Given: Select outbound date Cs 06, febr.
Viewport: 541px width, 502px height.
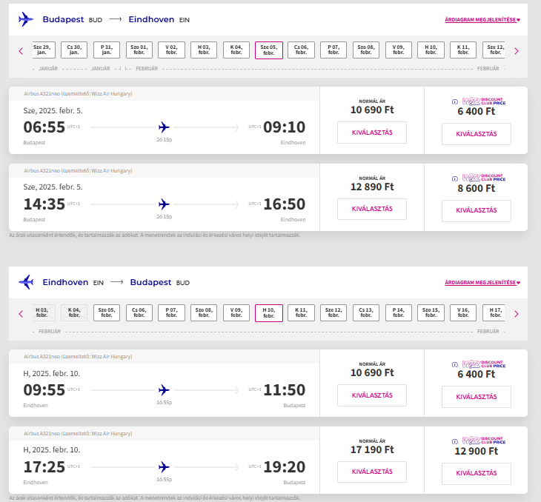Looking at the screenshot, I should tap(301, 50).
